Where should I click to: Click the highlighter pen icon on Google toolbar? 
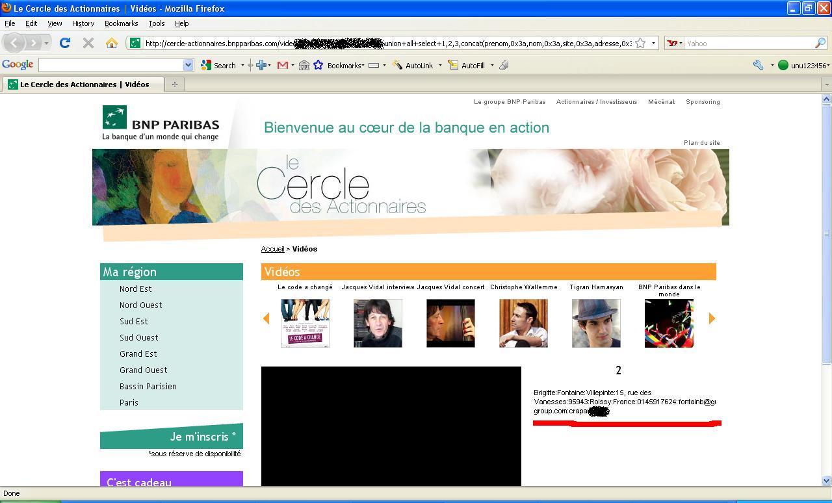click(x=504, y=65)
